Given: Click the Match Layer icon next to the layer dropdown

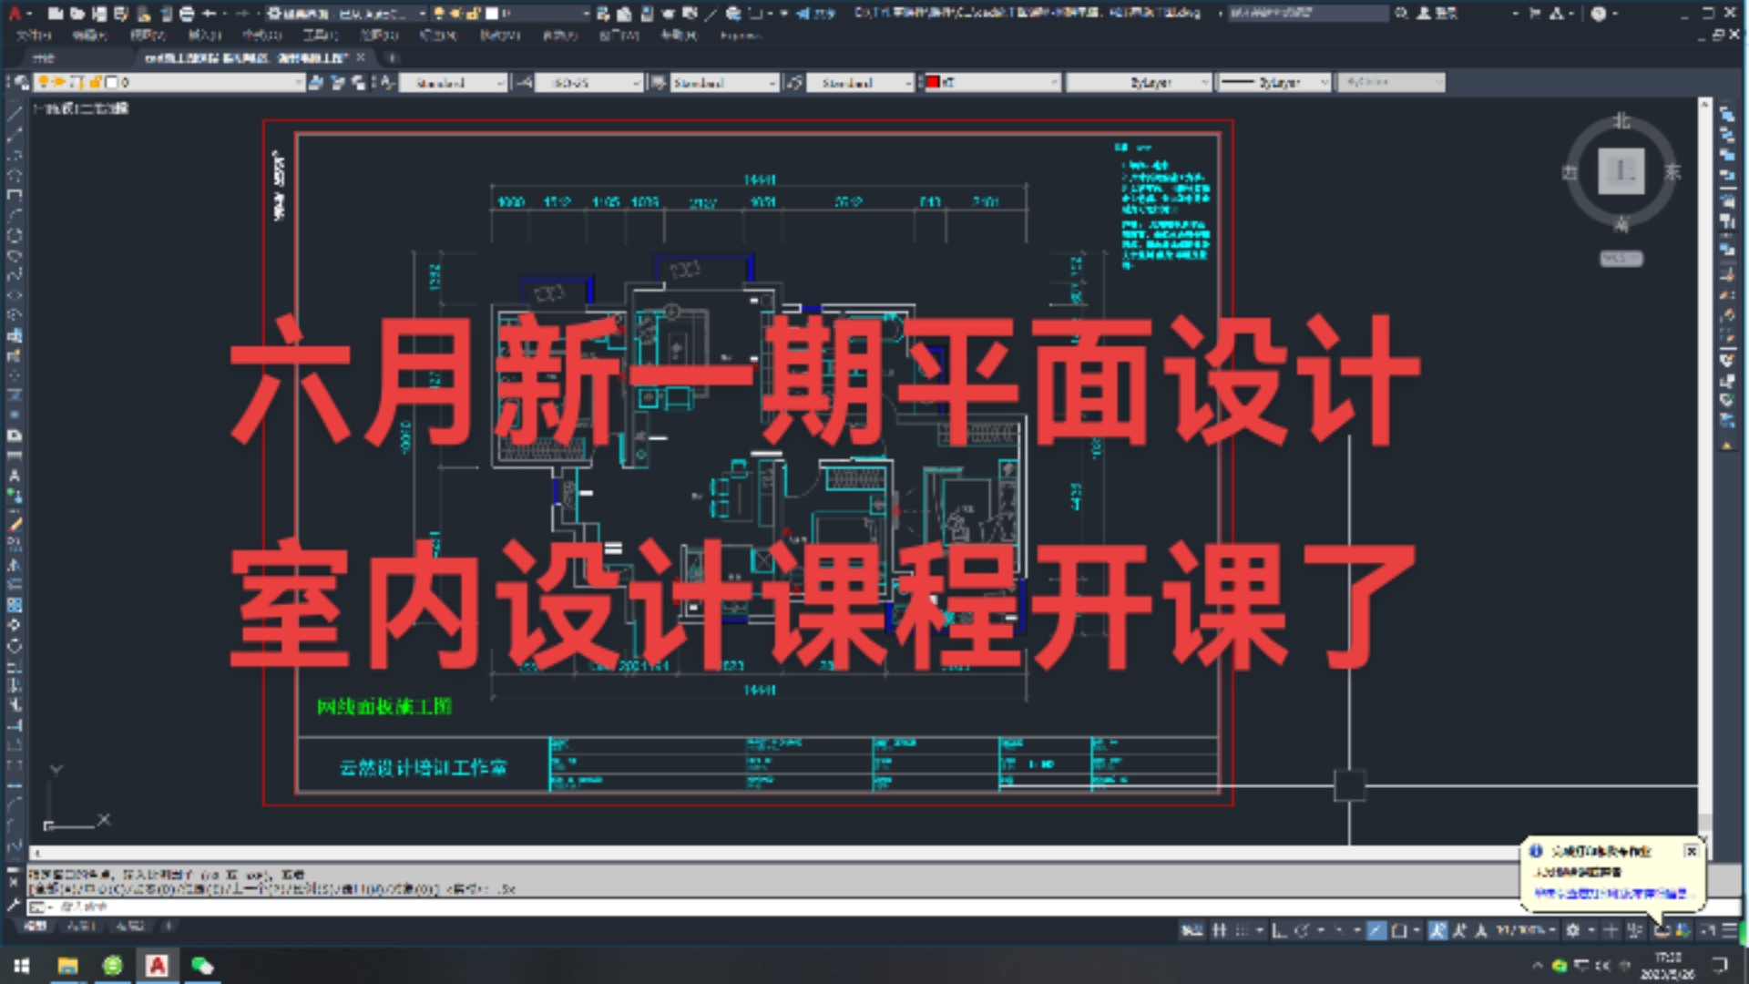Looking at the screenshot, I should 316,83.
